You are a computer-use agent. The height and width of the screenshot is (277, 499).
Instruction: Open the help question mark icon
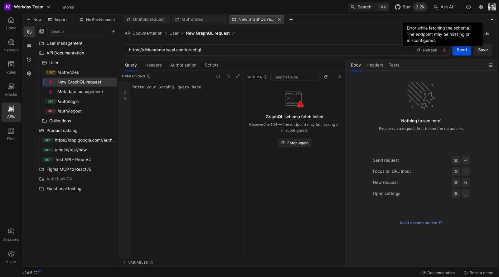(468, 7)
